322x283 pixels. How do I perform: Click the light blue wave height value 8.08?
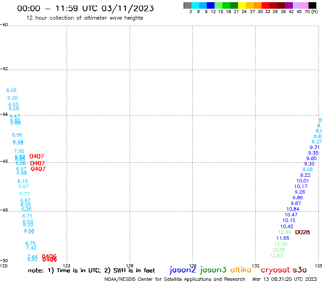pos(307,169)
